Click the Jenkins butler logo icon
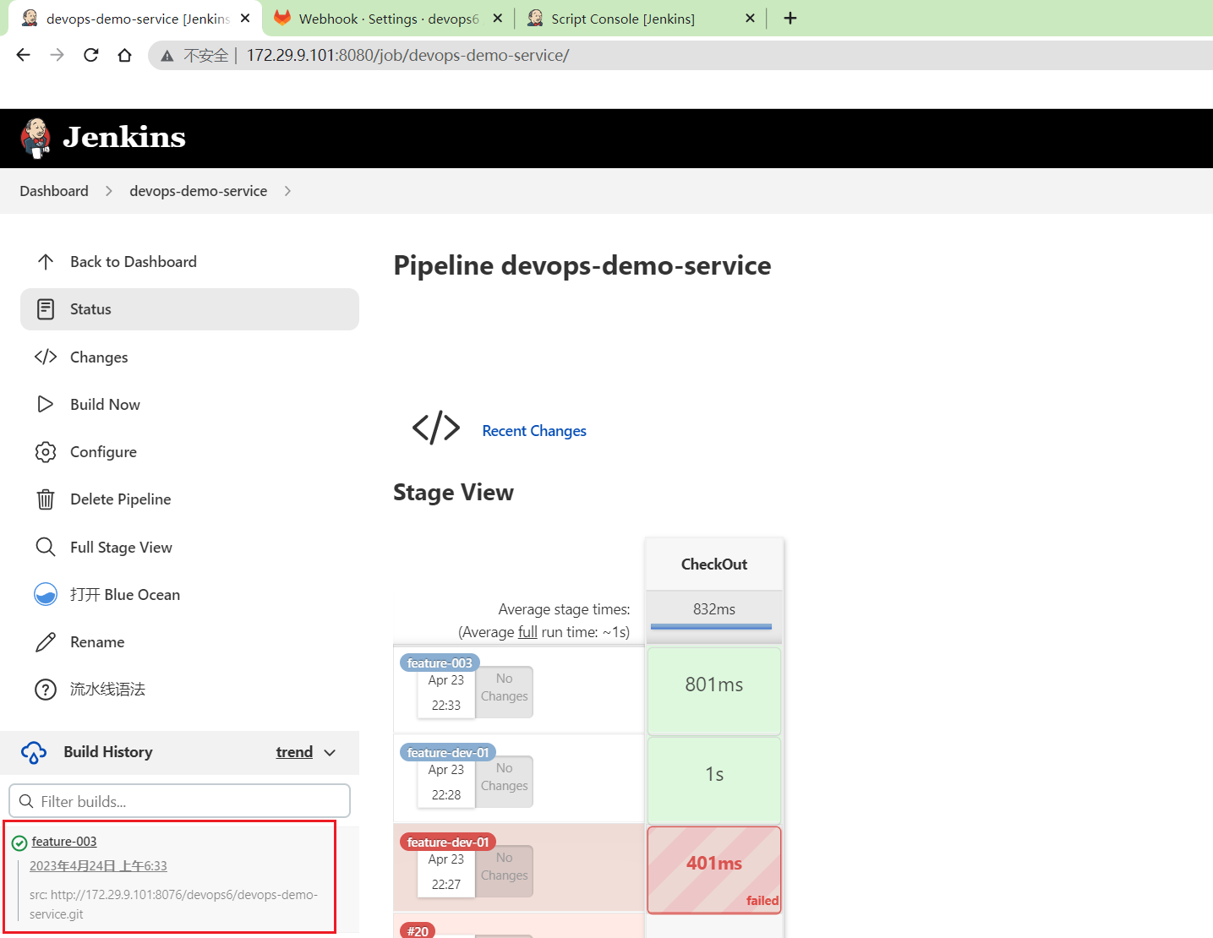 [x=36, y=139]
